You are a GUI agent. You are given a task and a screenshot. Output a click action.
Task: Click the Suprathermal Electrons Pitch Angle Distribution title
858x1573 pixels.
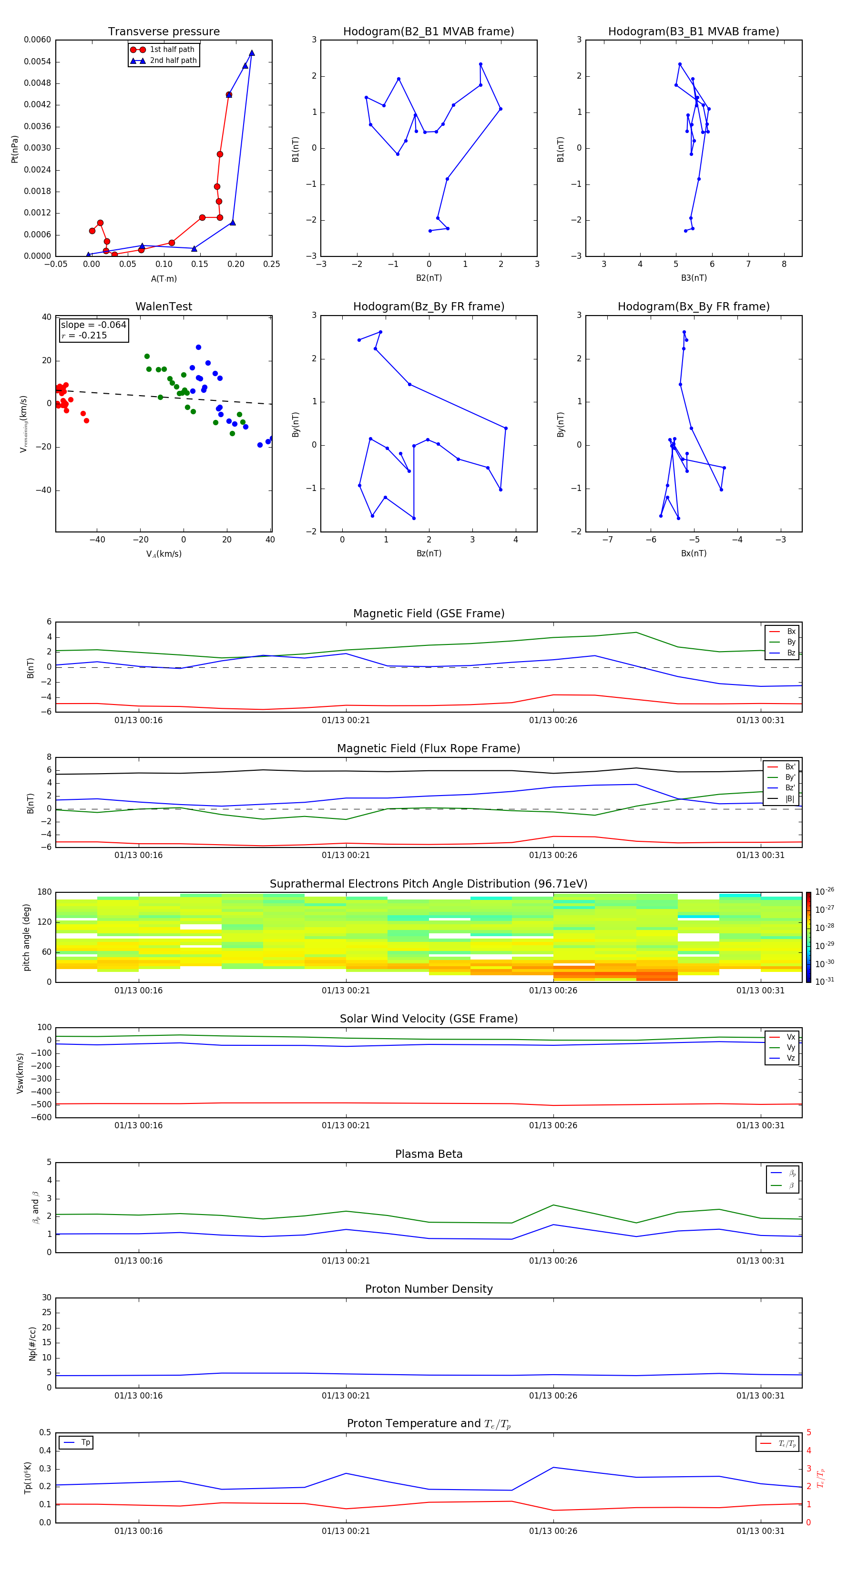coord(429,884)
